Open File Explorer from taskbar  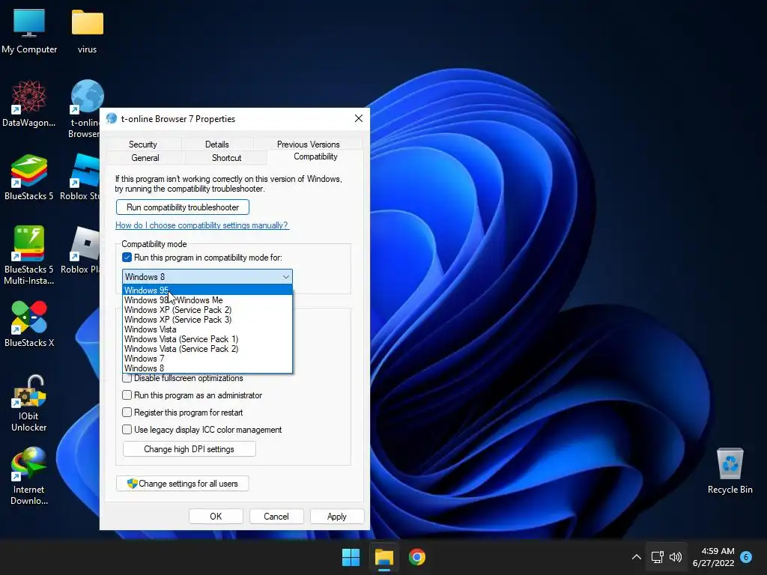click(x=384, y=557)
